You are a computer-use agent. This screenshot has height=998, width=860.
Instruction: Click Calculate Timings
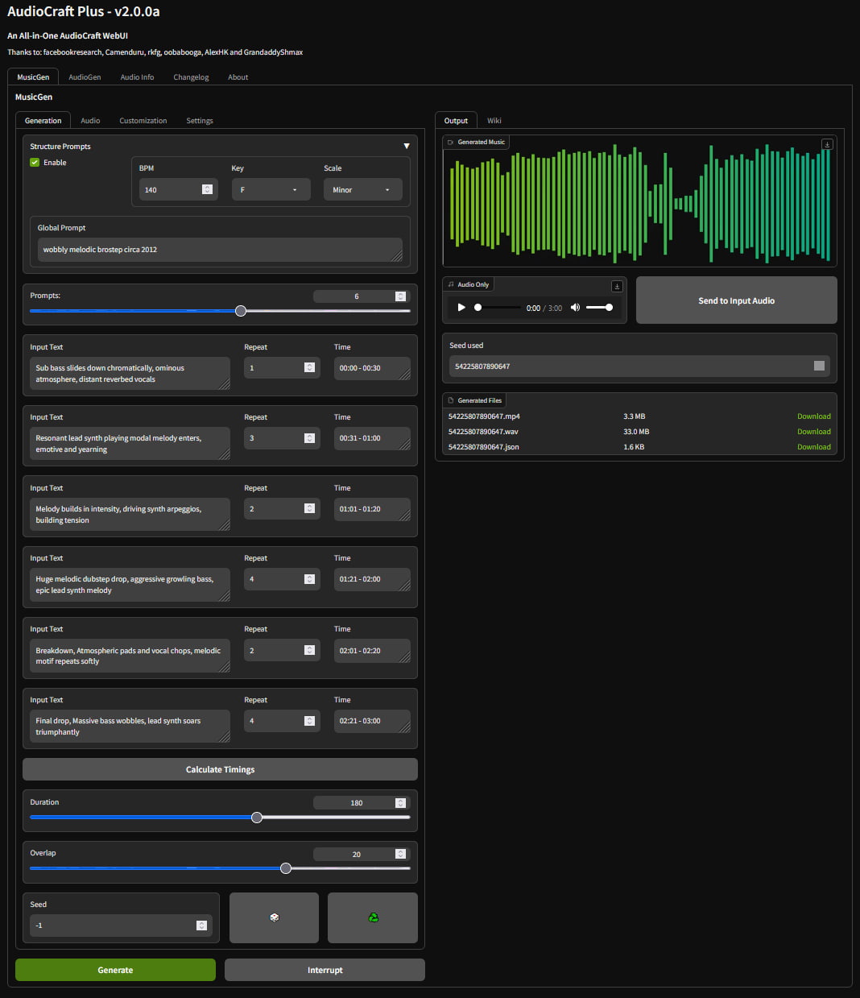tap(220, 769)
